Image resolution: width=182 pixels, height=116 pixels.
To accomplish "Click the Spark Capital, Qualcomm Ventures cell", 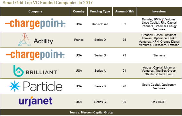I will (x=159, y=86).
